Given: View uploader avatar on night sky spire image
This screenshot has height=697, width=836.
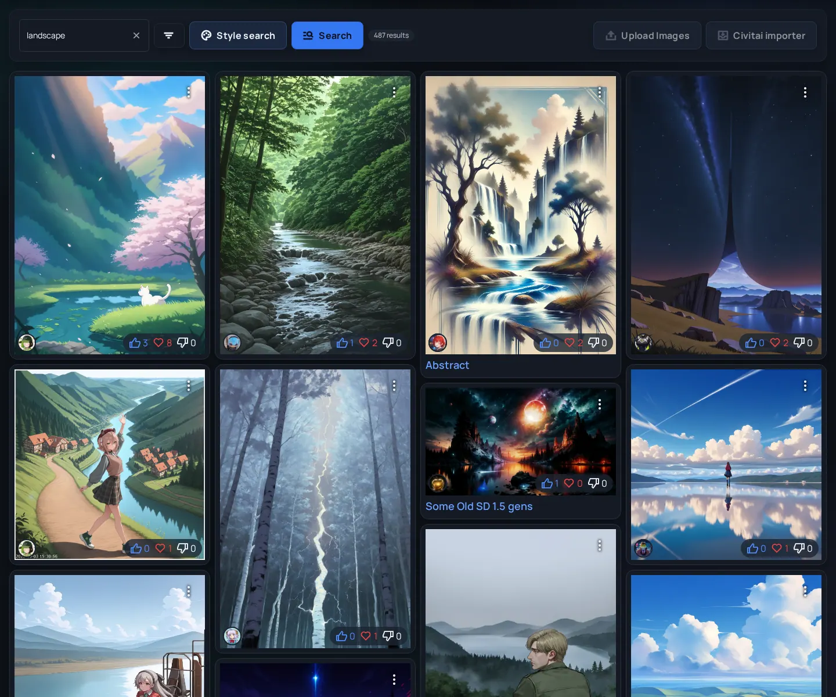Looking at the screenshot, I should coord(643,343).
